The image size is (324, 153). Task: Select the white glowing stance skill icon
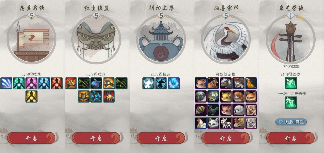[148, 83]
